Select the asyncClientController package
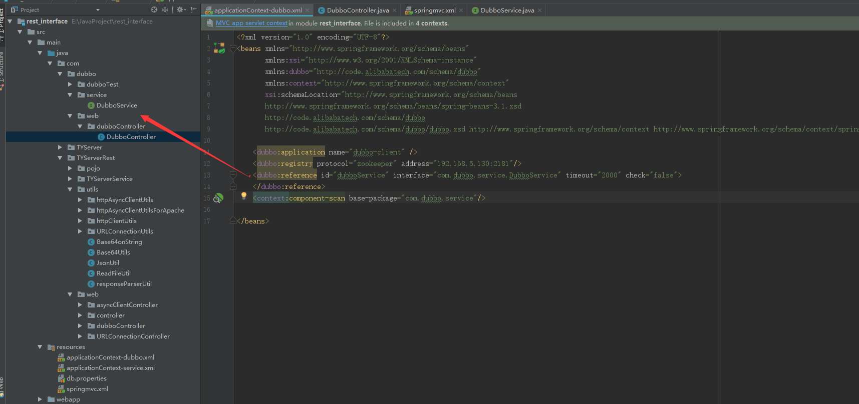Image resolution: width=859 pixels, height=404 pixels. (x=123, y=305)
